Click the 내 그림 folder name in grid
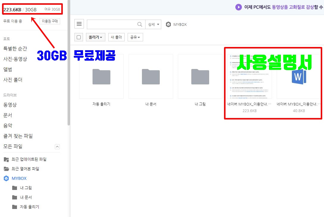The image size is (324, 217). click(200, 104)
